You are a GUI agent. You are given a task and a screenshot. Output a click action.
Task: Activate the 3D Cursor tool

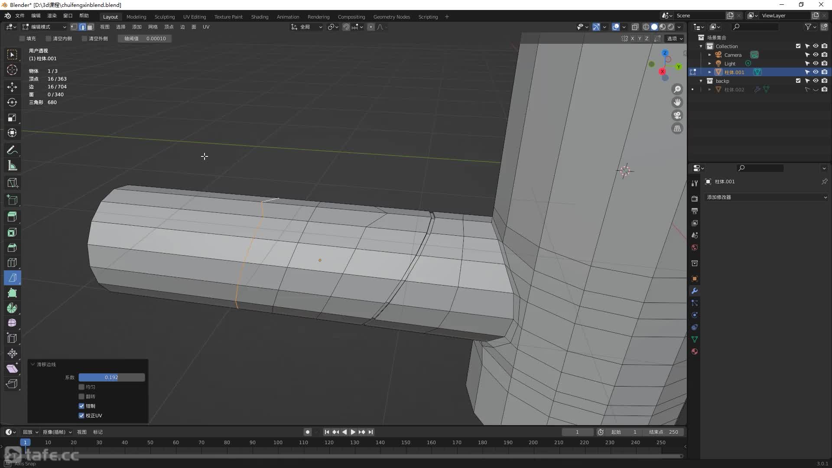coord(12,70)
